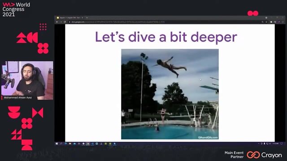Reload the Google Docs page
The width and height of the screenshot is (287, 161).
pos(65,22)
